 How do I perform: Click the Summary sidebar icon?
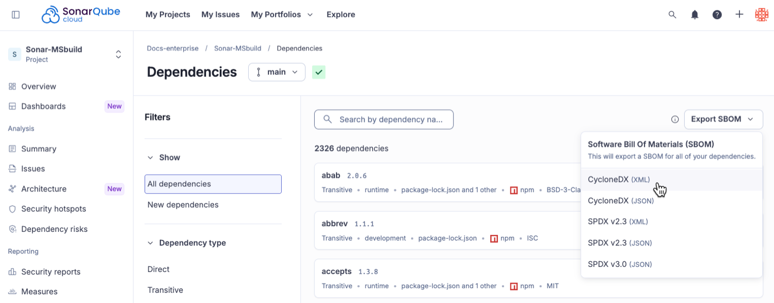coord(12,149)
